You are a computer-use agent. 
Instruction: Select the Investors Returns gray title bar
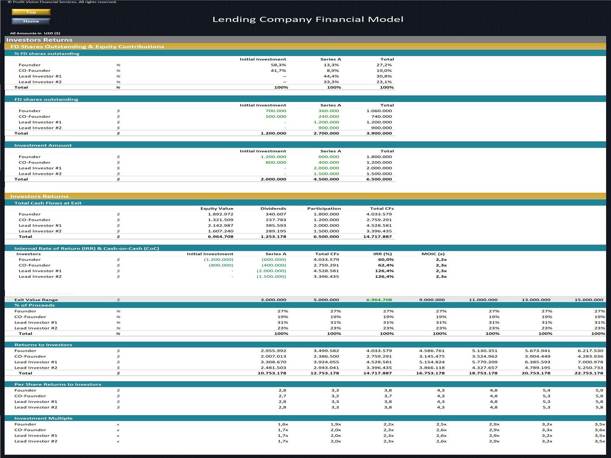point(39,40)
